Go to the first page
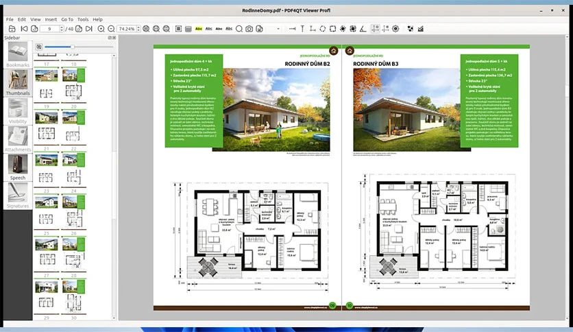The image size is (573, 332). coord(24,29)
